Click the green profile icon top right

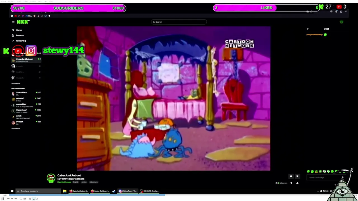click(341, 22)
